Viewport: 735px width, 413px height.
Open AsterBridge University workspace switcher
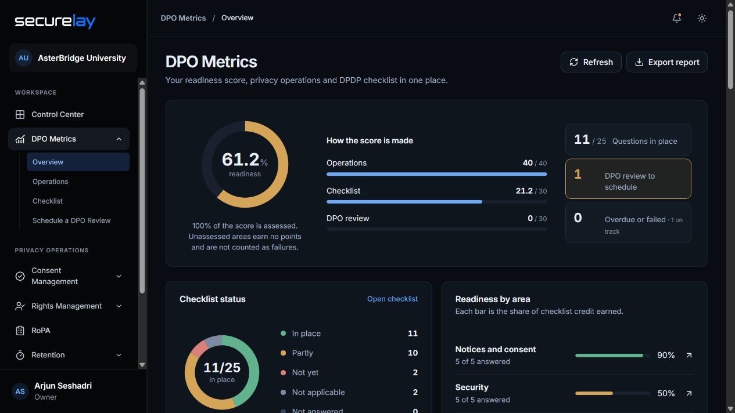coord(73,58)
